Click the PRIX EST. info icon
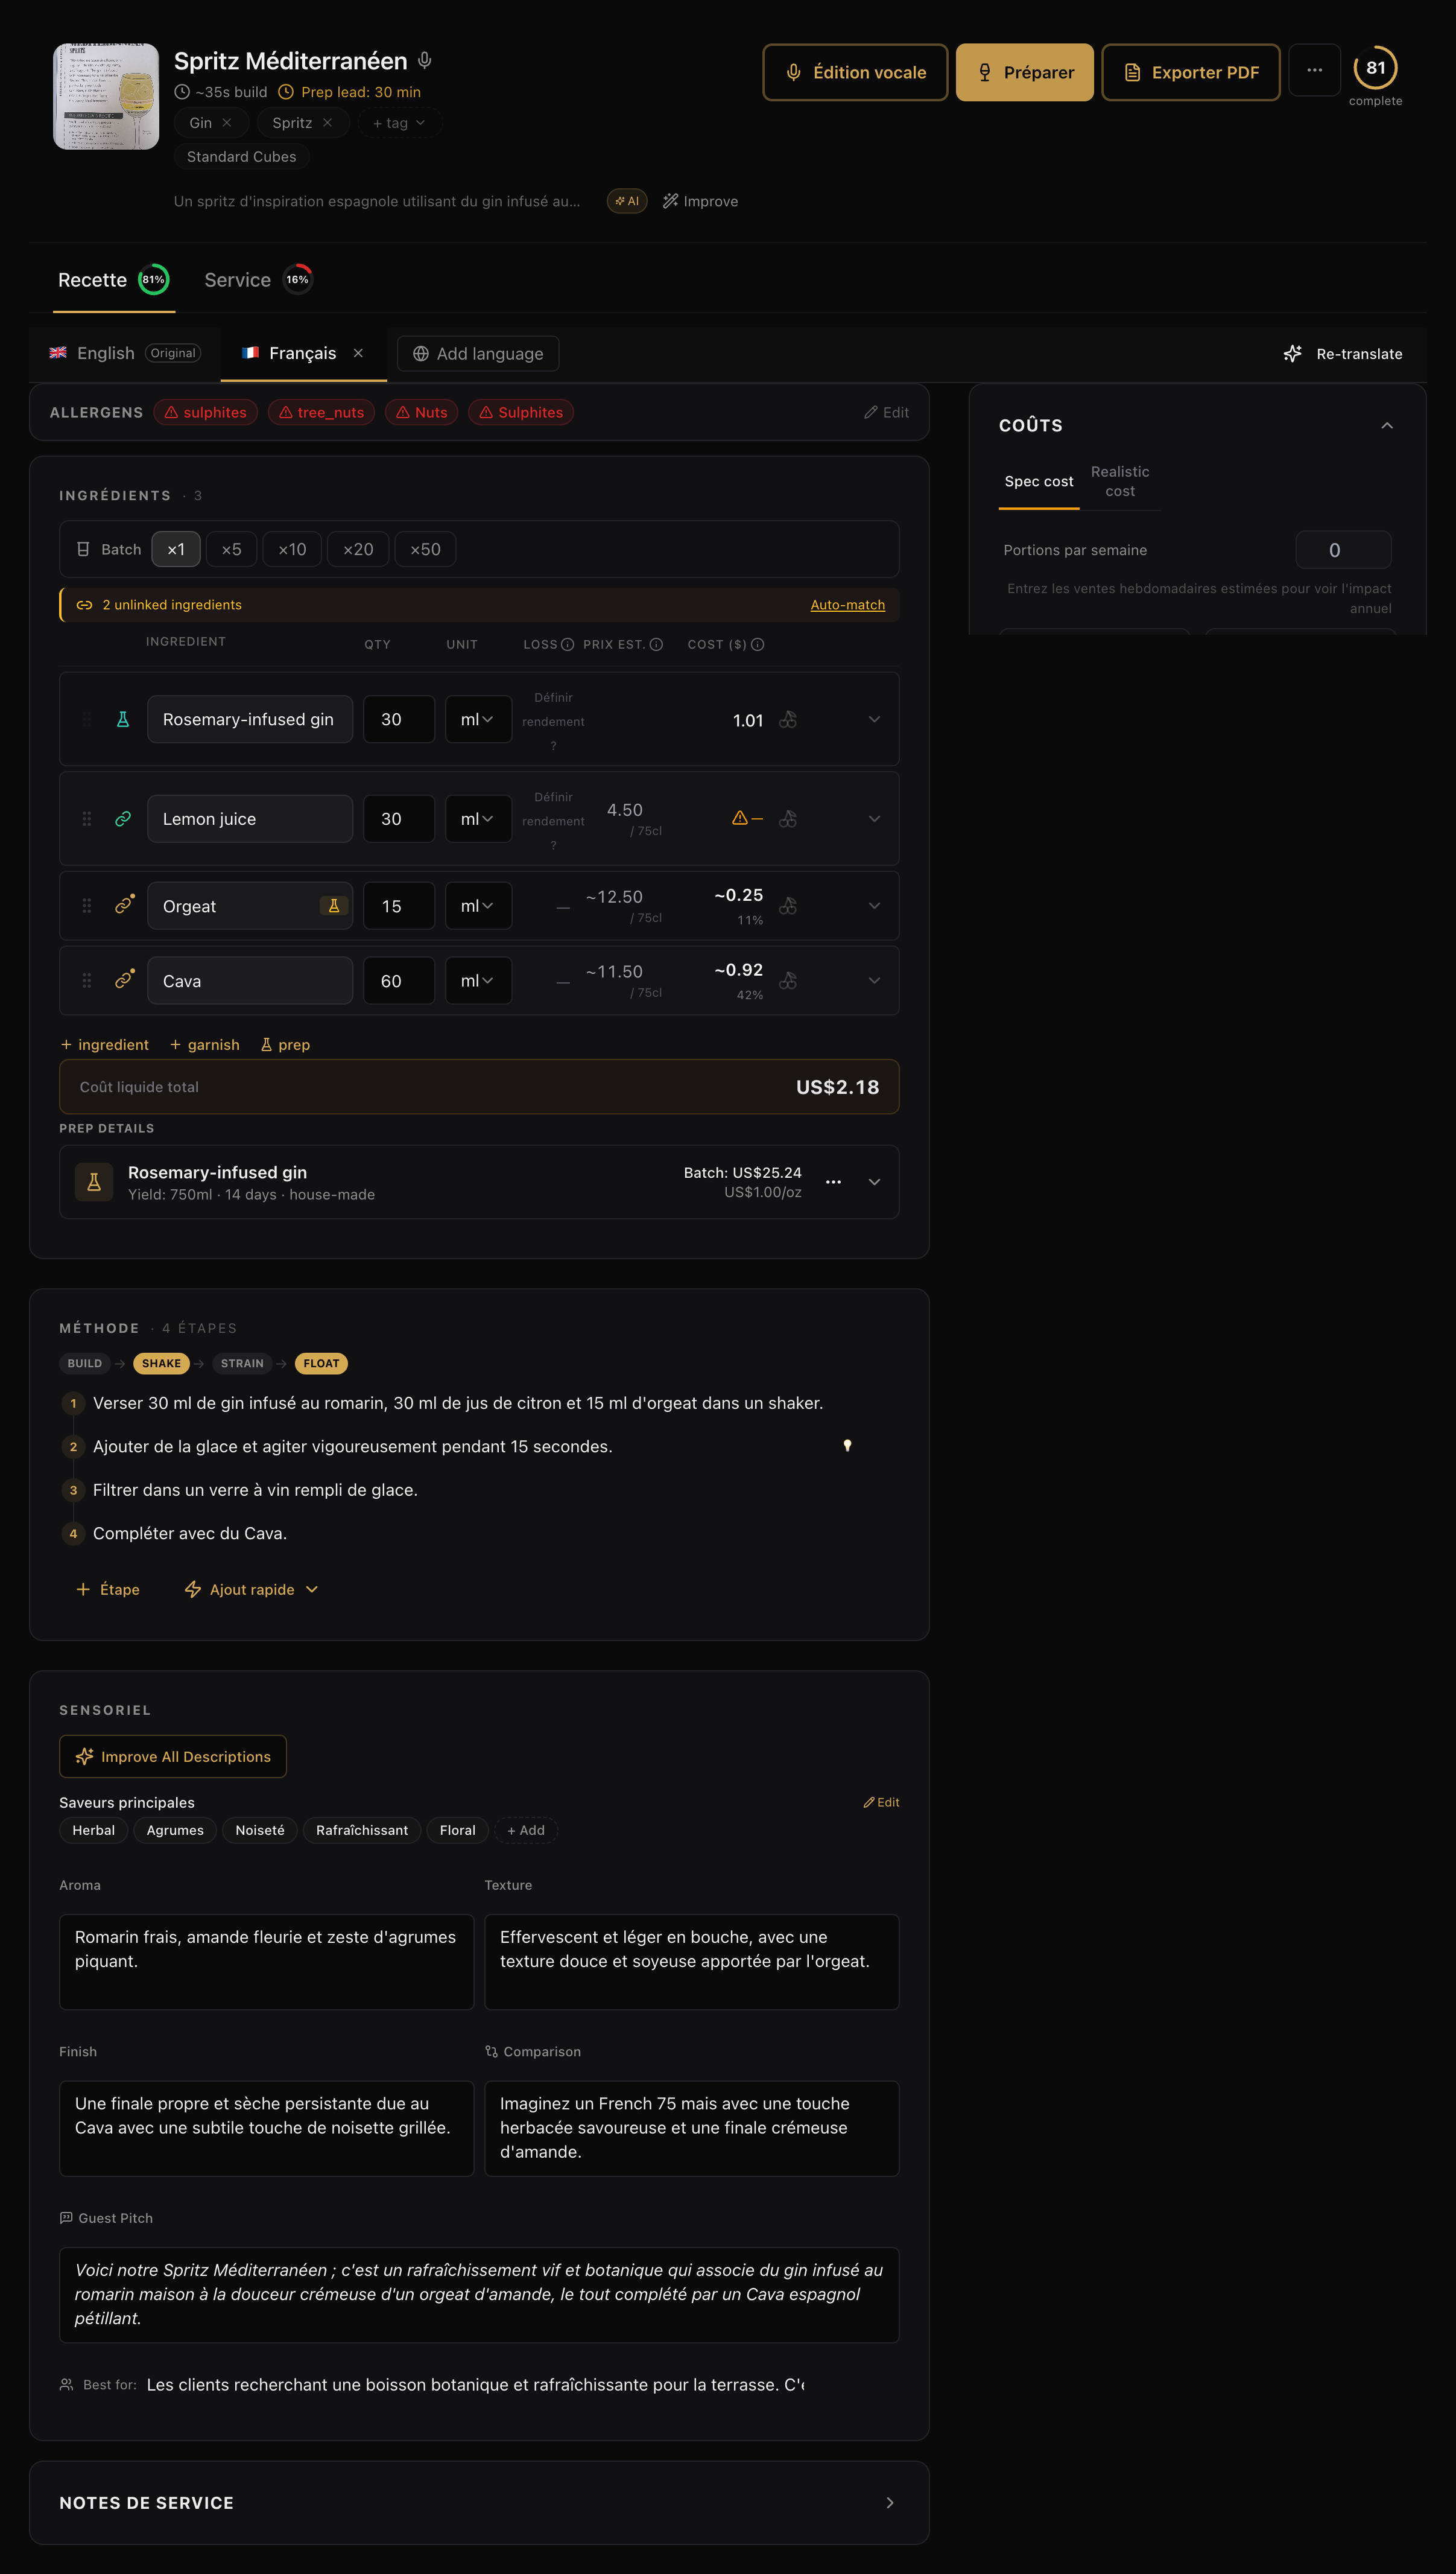 (656, 644)
